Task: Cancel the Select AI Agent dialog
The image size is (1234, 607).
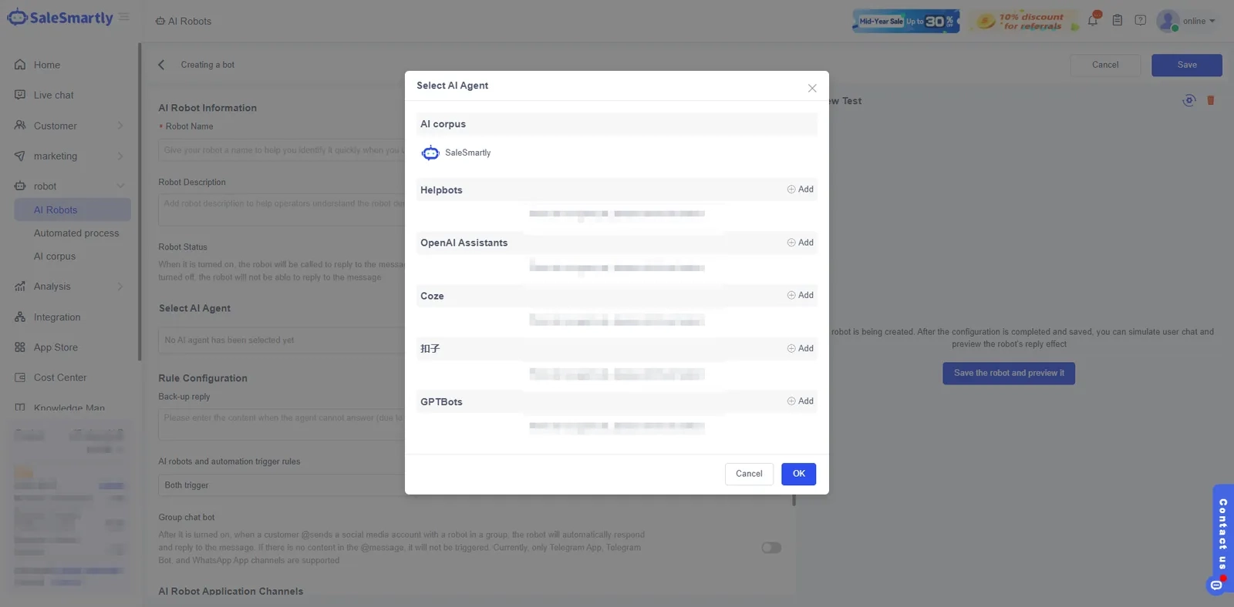Action: (749, 474)
